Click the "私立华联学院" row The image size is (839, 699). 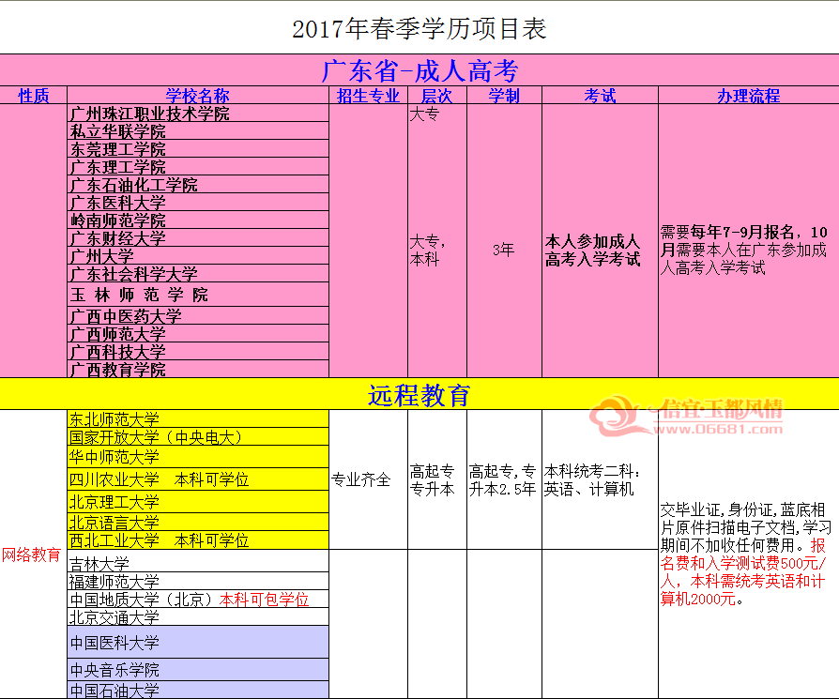tap(198, 131)
